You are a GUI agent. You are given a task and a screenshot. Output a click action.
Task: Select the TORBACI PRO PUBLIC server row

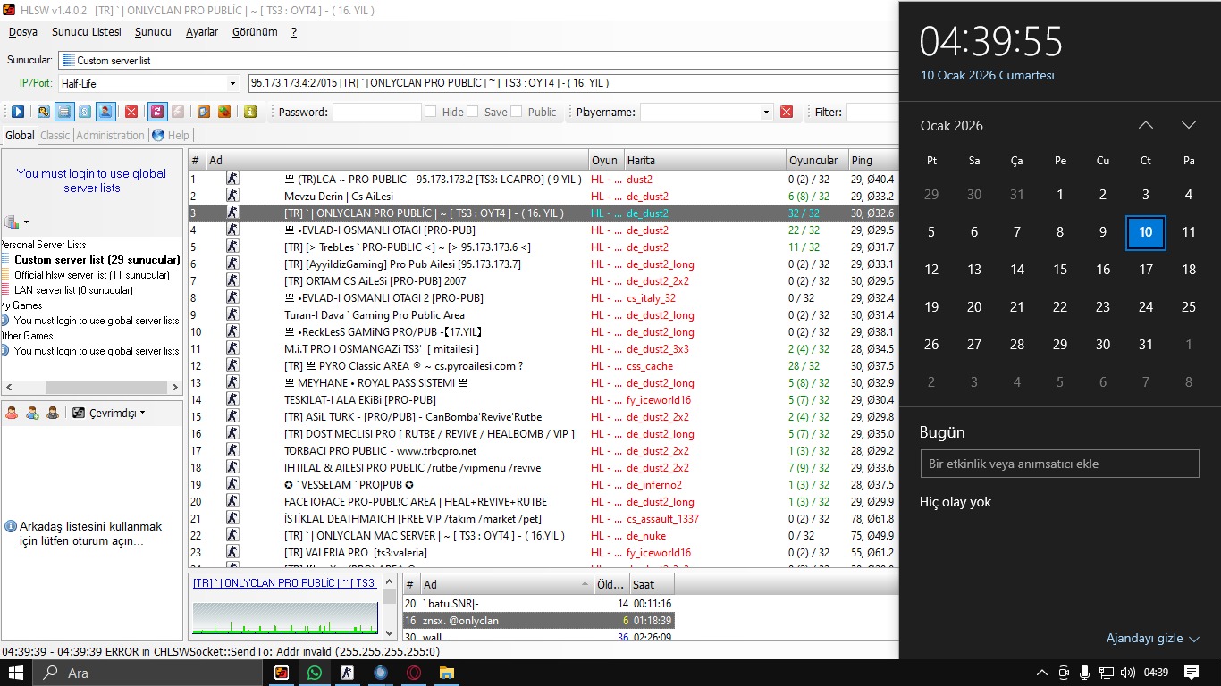pos(543,451)
